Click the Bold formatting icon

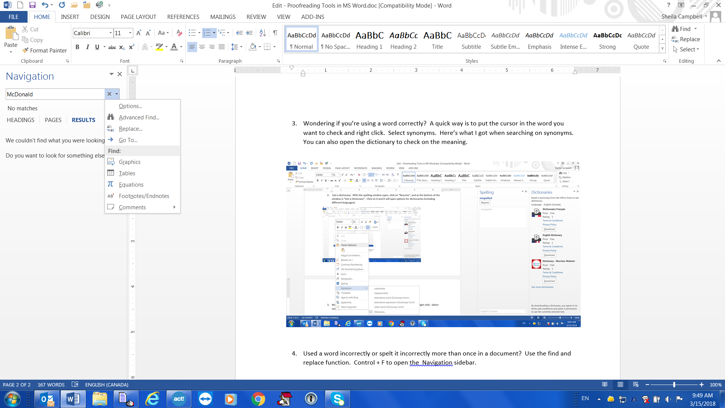(x=77, y=47)
